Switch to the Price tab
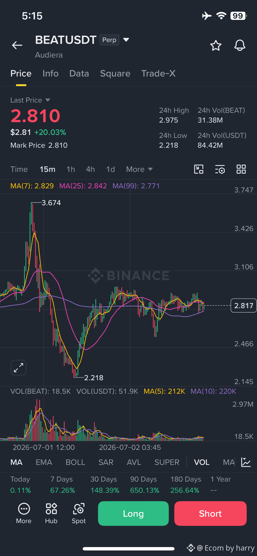257x556 pixels. click(21, 73)
